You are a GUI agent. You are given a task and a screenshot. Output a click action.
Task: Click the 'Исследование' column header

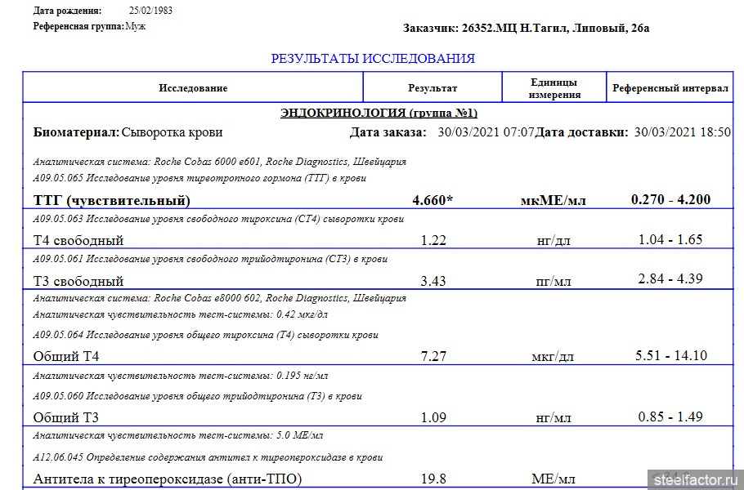(193, 87)
